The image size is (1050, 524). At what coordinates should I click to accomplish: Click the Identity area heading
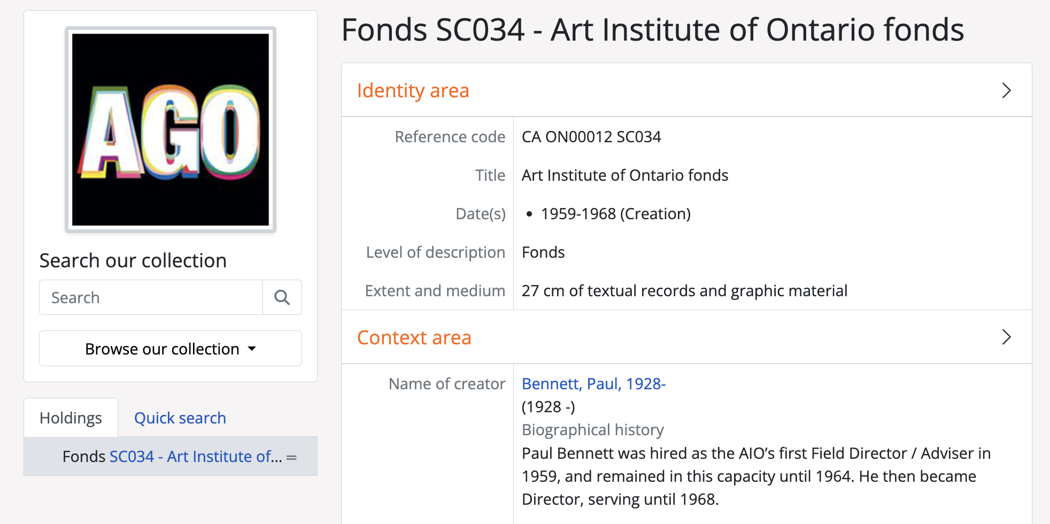413,90
